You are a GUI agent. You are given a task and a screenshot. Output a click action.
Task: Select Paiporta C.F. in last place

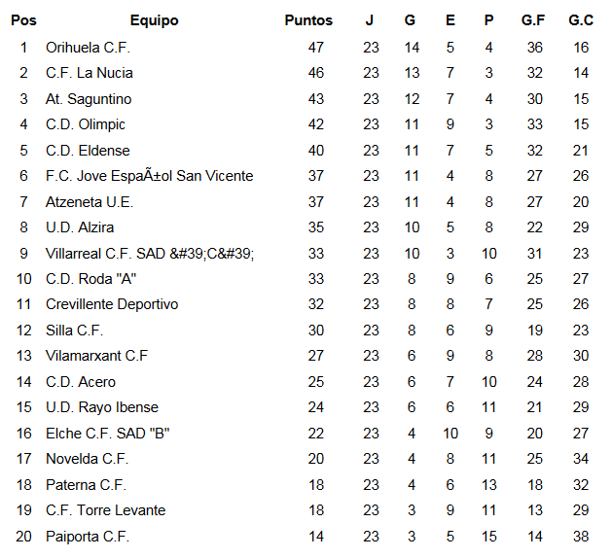(88, 537)
